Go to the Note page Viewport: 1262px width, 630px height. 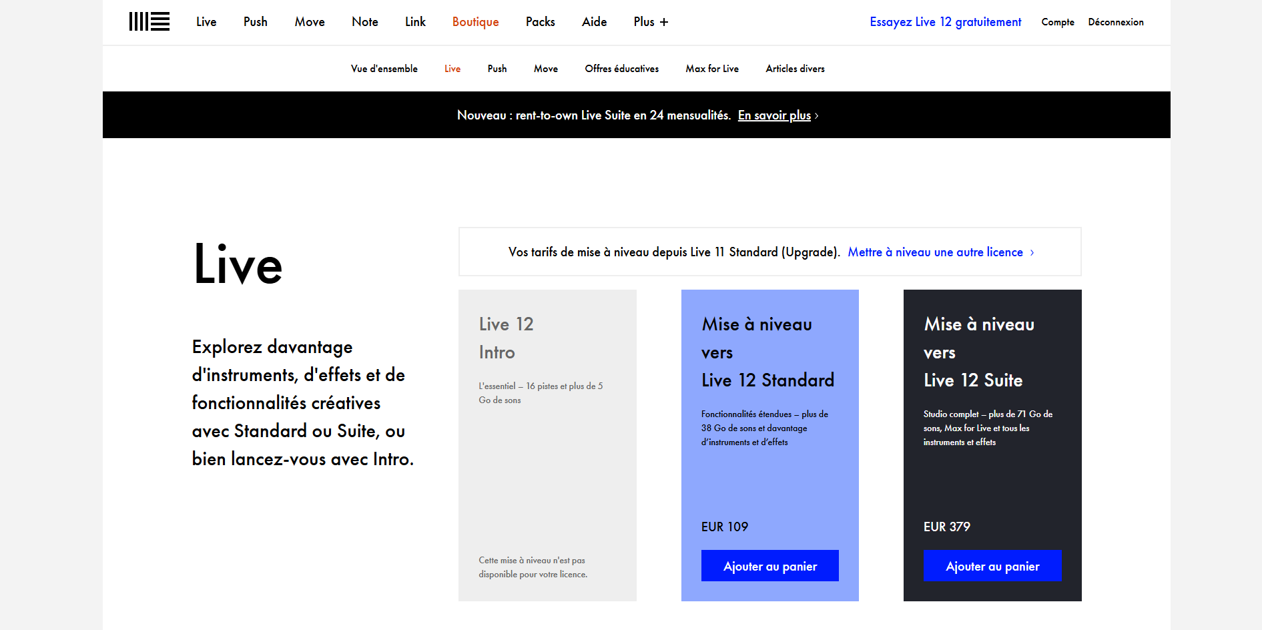click(x=365, y=22)
